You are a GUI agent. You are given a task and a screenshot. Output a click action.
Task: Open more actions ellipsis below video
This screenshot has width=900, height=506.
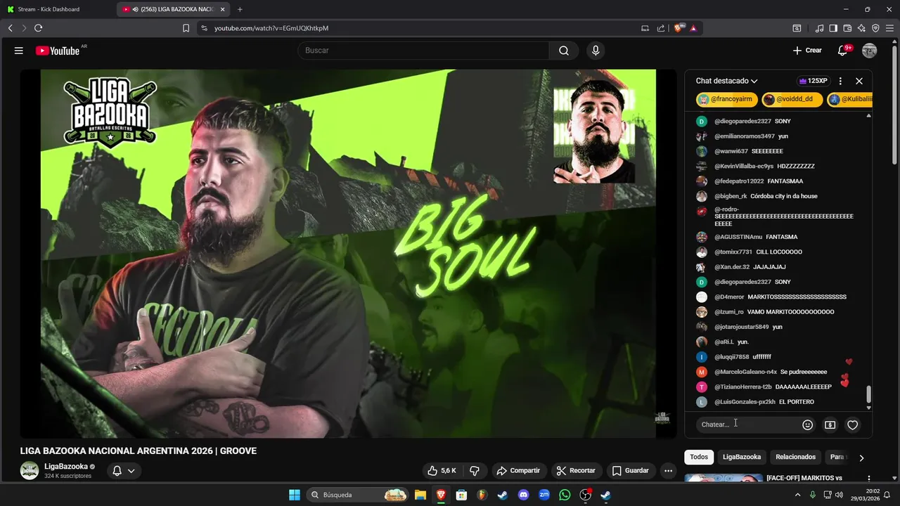669,471
